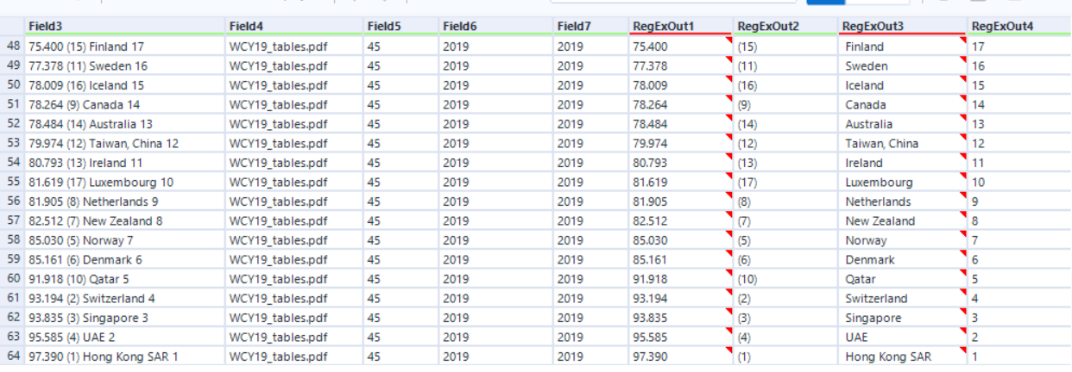Click red corner marker on Taiwan, China cell
The width and height of the screenshot is (1072, 372).
click(x=962, y=138)
